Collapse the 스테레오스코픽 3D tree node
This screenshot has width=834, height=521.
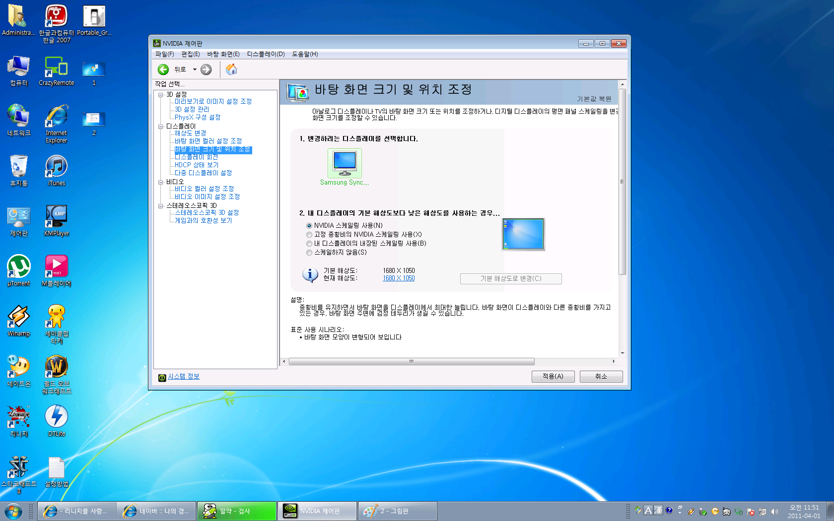[x=161, y=206]
